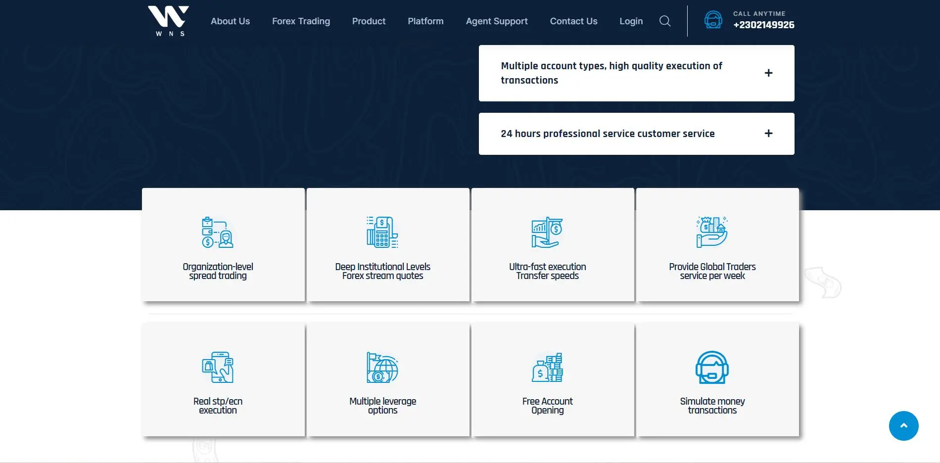Viewport: 940px width, 463px height.
Task: Click Simulate money transactions text
Action: point(712,406)
